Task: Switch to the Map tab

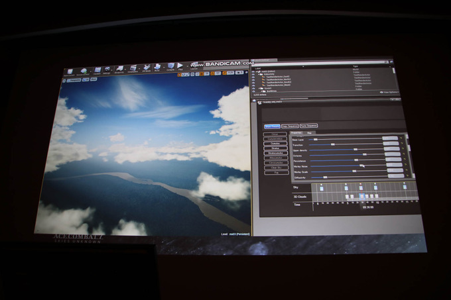Action: pyautogui.click(x=309, y=133)
